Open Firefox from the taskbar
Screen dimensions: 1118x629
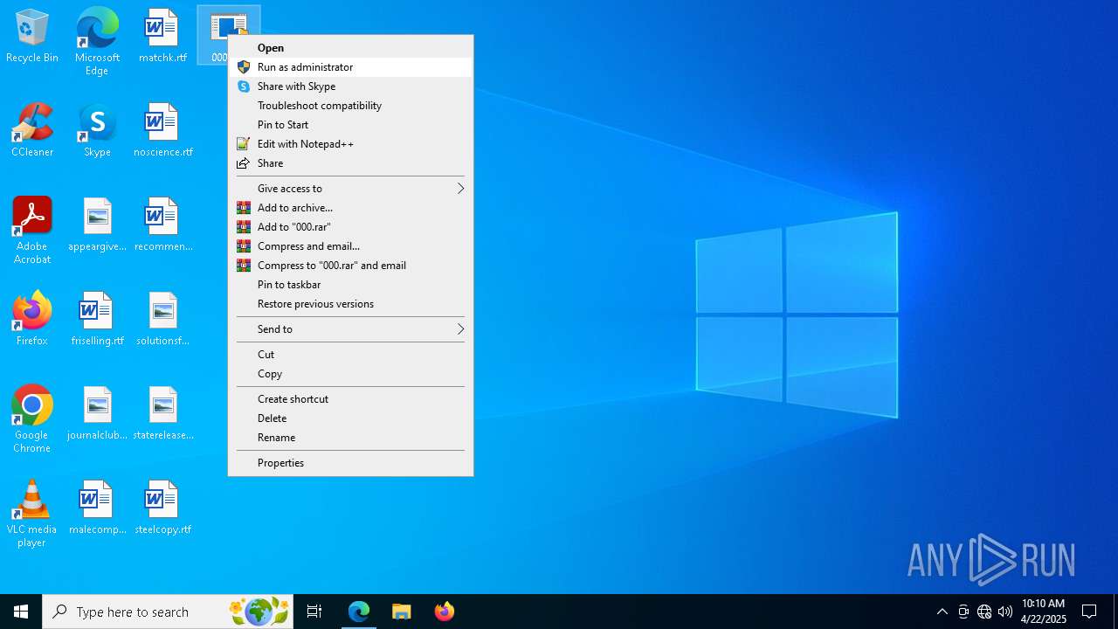point(444,612)
